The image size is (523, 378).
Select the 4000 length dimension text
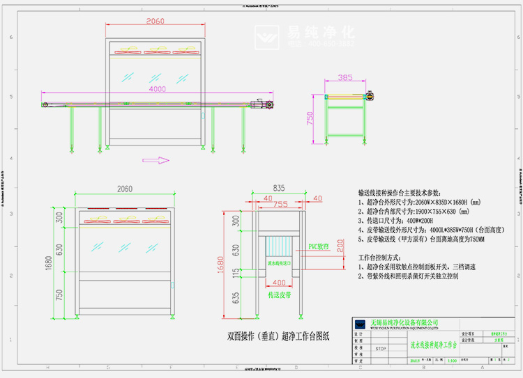click(157, 90)
